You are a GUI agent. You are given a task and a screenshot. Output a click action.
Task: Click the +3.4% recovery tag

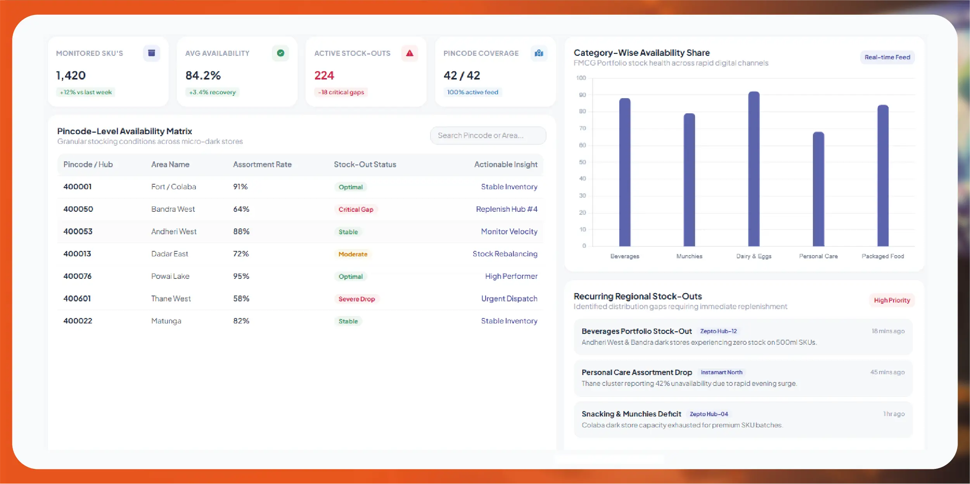tap(212, 92)
